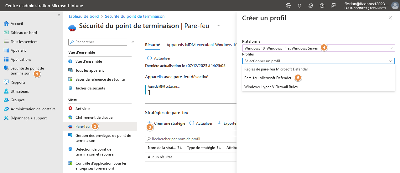Open Tous les services list icon
This screenshot has height=173, width=400.
tap(6, 42)
